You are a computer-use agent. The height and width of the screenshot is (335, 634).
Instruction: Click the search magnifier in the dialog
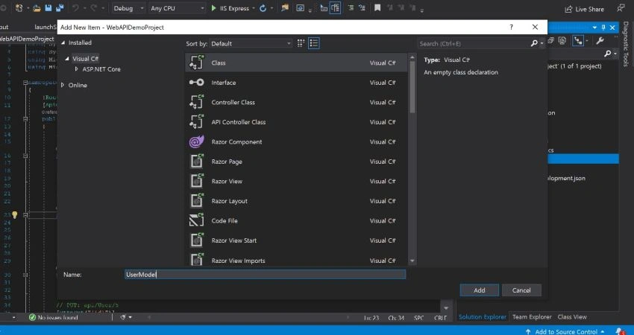pyautogui.click(x=534, y=43)
